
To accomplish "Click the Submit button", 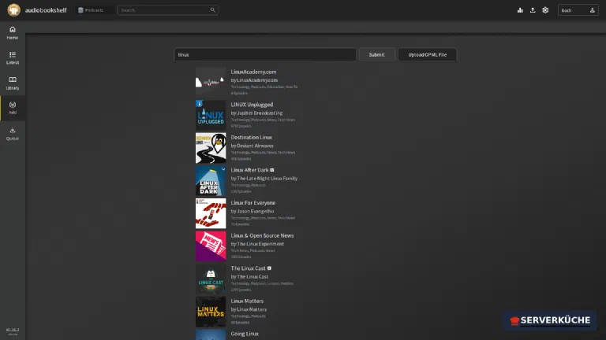I will (377, 55).
